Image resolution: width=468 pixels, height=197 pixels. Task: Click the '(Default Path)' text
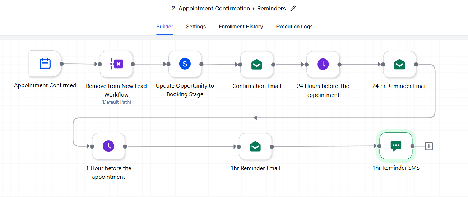click(x=116, y=102)
